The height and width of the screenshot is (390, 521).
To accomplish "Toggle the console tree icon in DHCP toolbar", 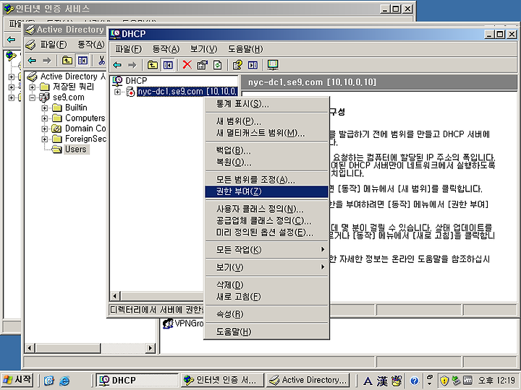I will point(168,65).
